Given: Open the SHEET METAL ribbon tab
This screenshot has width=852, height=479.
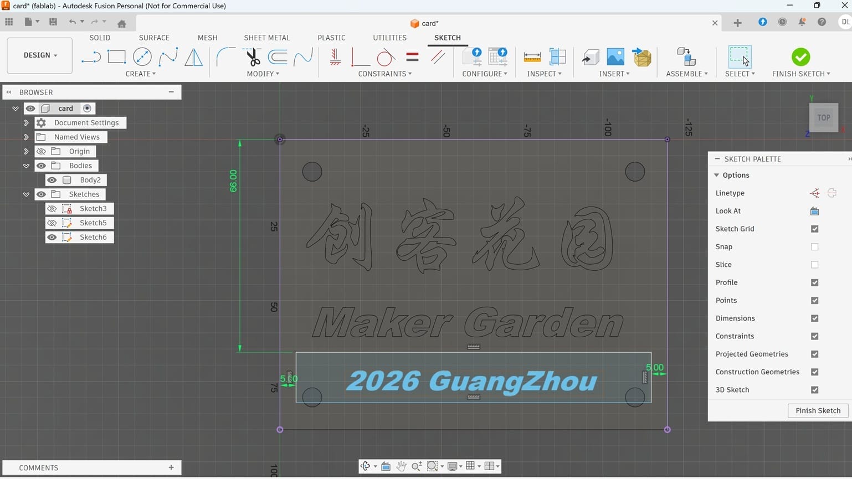Looking at the screenshot, I should [266, 38].
